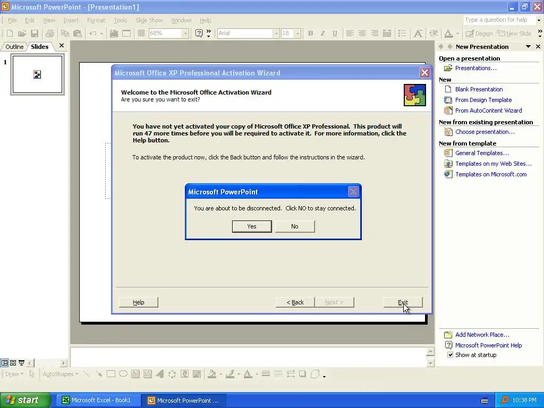Click the New Slide toolbar button
The height and width of the screenshot is (408, 544).
(514, 33)
